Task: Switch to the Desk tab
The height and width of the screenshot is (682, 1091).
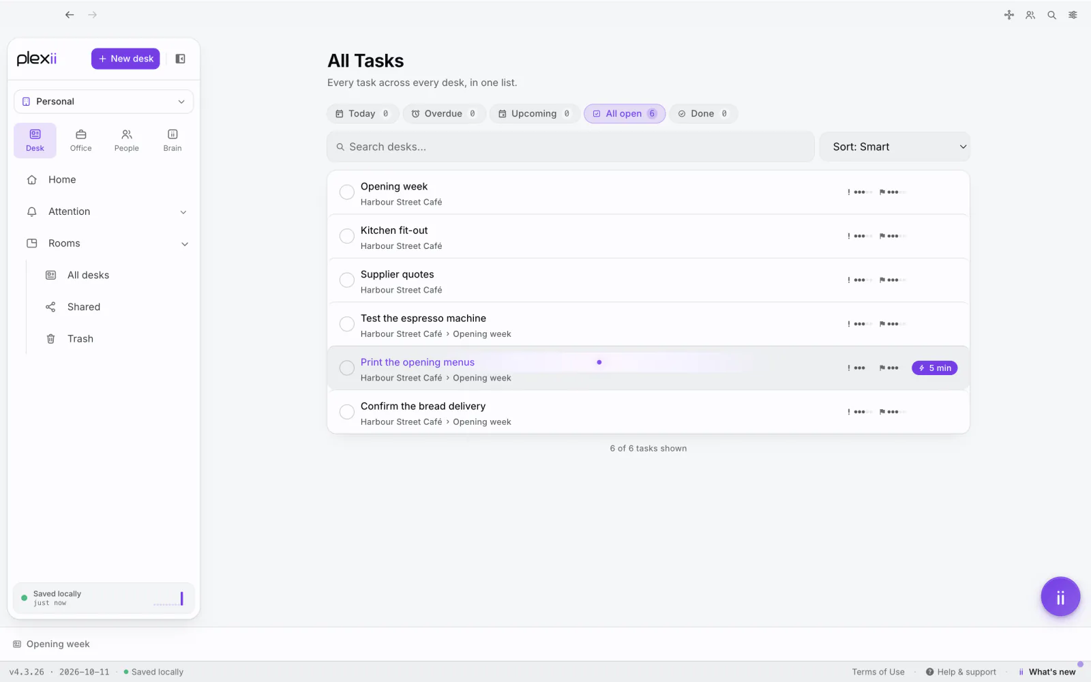Action: click(35, 140)
